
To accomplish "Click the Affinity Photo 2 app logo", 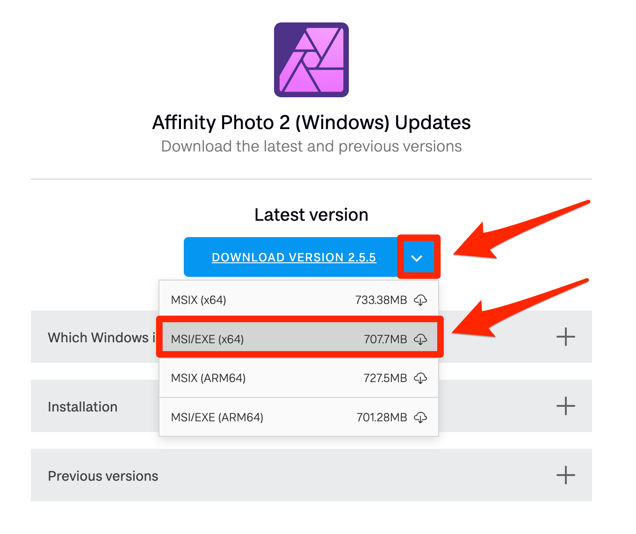I will pos(311,60).
